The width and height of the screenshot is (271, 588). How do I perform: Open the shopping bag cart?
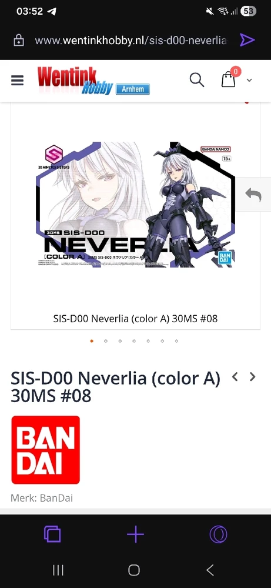(228, 80)
